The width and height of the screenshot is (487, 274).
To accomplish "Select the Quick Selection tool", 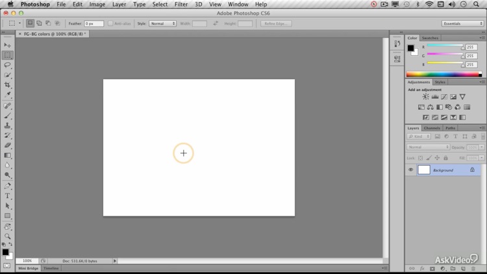I will tap(7, 75).
